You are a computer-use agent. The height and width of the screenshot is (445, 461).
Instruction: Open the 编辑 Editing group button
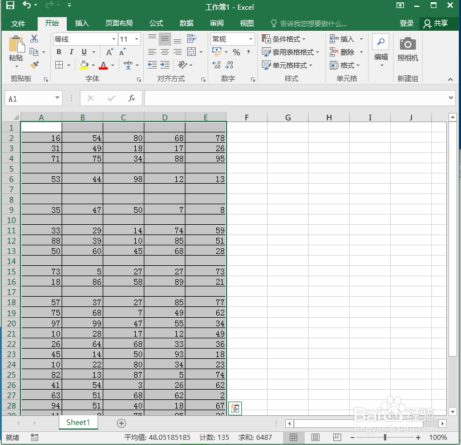381,51
